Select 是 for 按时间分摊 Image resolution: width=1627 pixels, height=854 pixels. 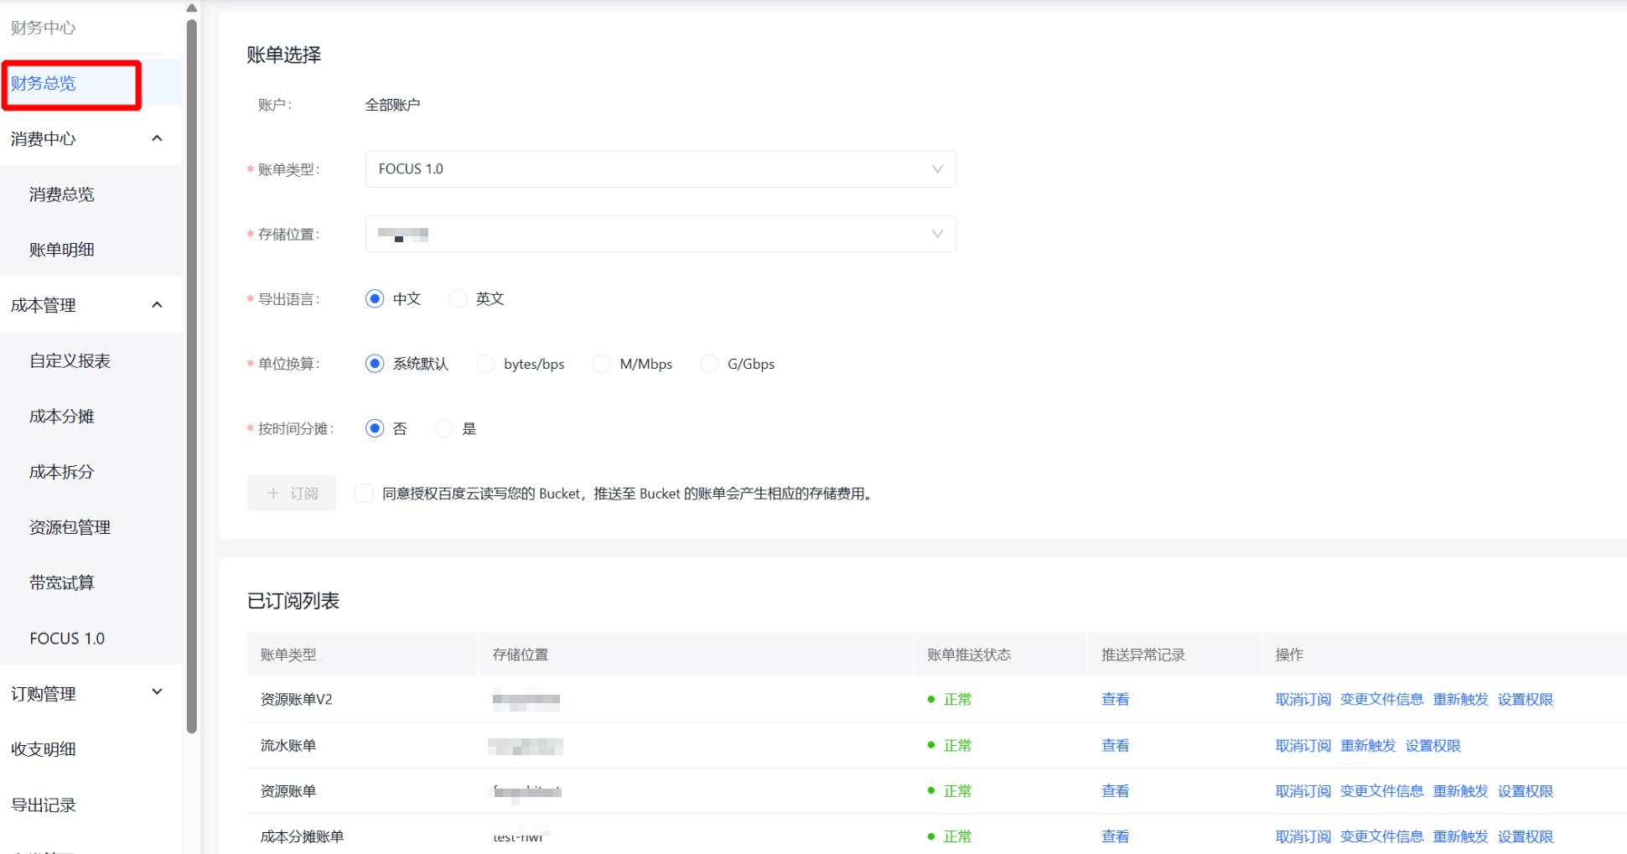pos(444,428)
